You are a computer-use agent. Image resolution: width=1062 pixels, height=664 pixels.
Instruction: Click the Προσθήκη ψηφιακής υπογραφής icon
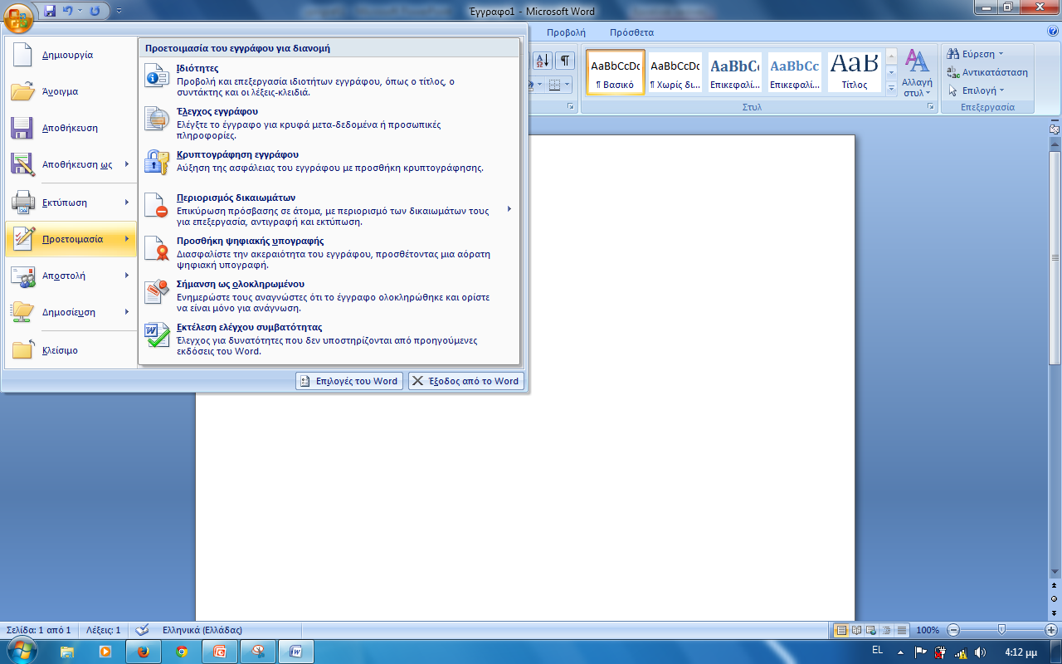157,248
